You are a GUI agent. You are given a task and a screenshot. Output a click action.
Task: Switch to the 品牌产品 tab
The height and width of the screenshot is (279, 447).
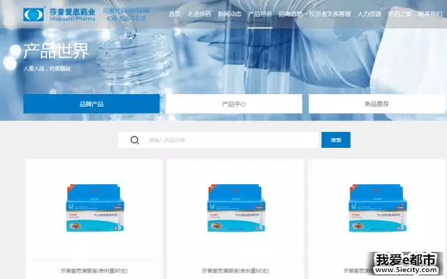(x=91, y=104)
